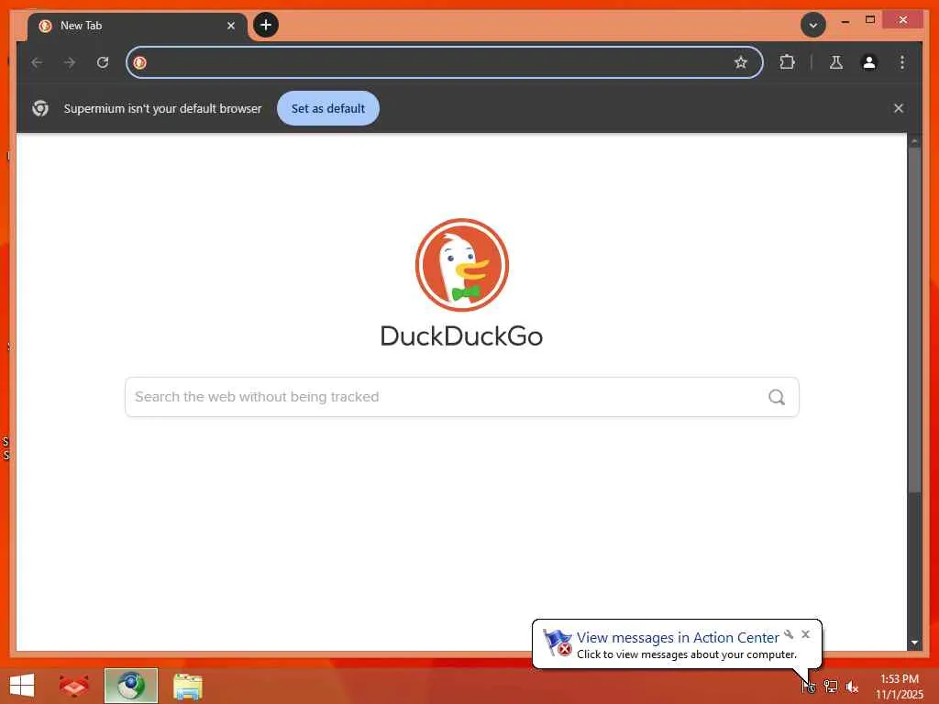Click the magnifier search icon
This screenshot has height=704, width=939.
click(x=777, y=397)
